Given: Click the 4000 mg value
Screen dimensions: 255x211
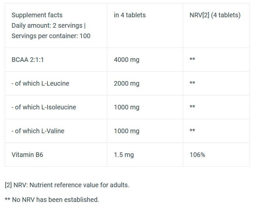Looking at the screenshot, I should 126,60.
